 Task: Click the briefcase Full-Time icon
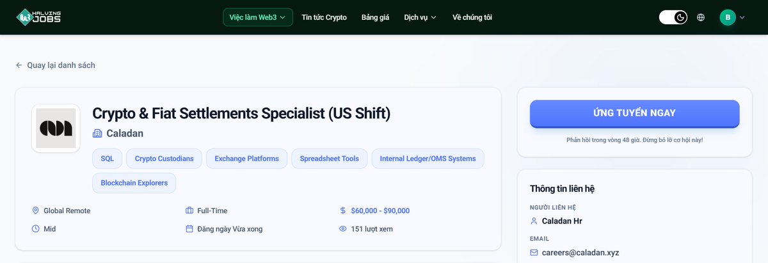(189, 211)
